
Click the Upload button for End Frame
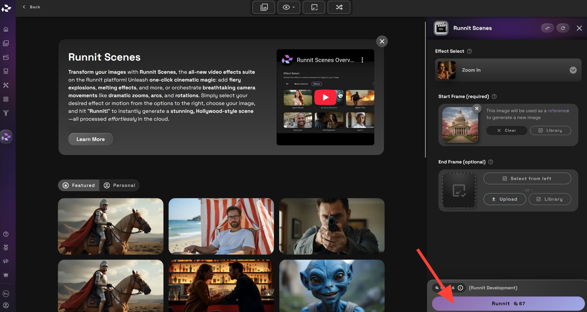[505, 199]
